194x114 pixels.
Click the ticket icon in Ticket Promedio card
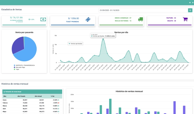point(88,19)
